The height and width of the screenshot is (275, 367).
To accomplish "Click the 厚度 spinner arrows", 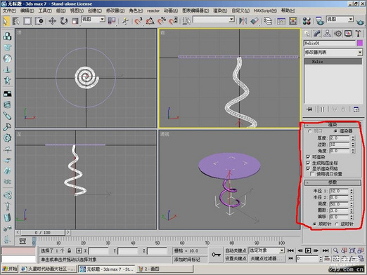I will (x=353, y=138).
